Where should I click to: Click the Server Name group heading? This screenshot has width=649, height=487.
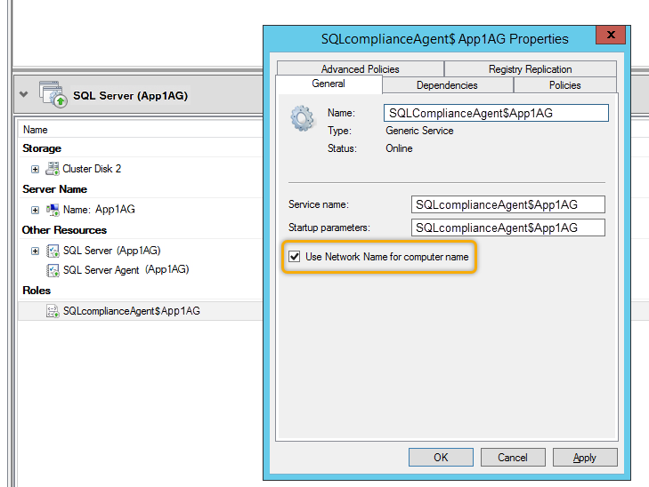54,189
